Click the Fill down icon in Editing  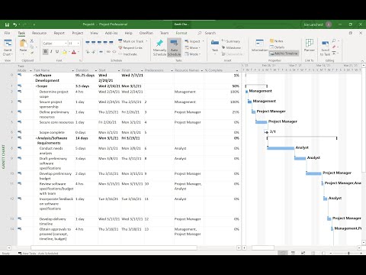click(334, 53)
